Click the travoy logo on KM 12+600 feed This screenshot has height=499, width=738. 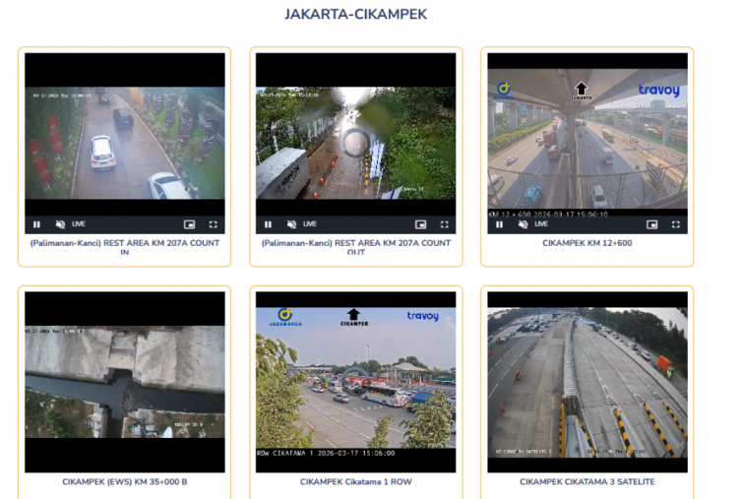tap(659, 90)
